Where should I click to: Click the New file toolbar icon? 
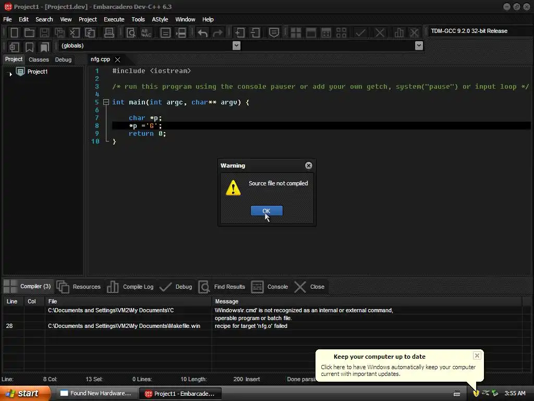point(14,33)
